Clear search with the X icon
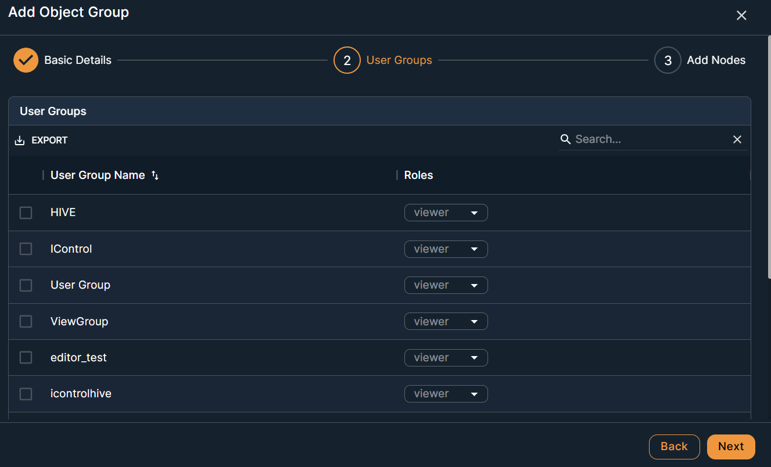Screen dimensions: 771x467 pyautogui.click(x=737, y=139)
